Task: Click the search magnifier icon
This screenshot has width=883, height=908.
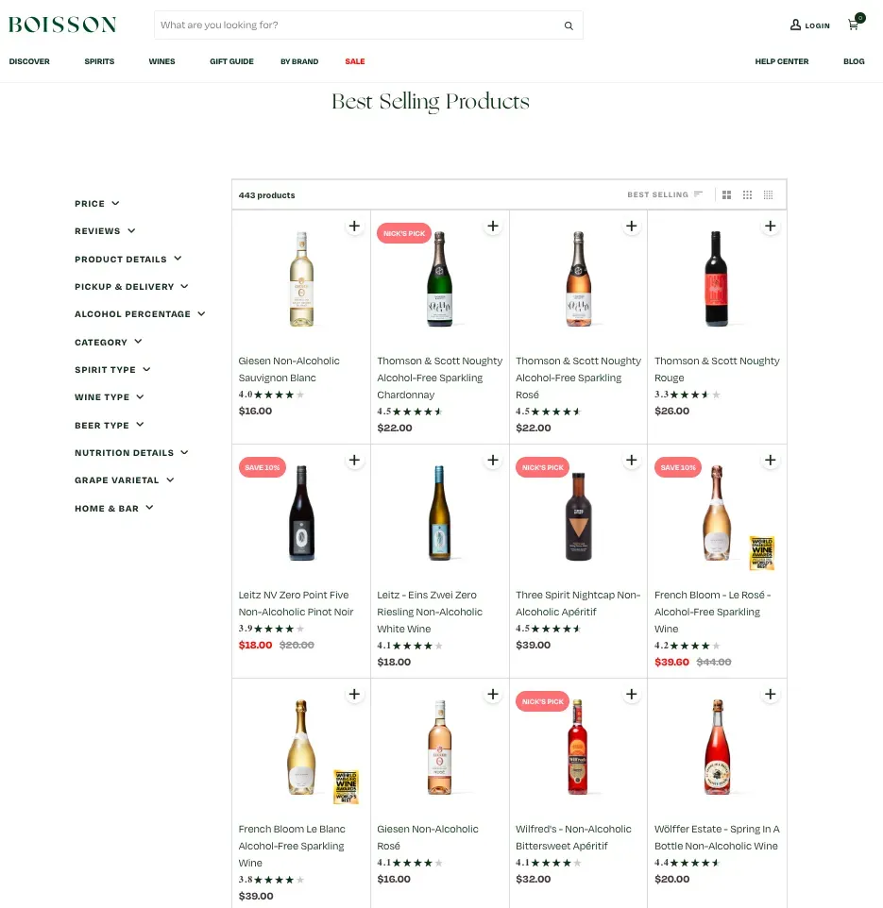Action: pyautogui.click(x=569, y=25)
